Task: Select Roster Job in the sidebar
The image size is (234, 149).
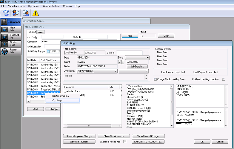Action: pos(11,51)
